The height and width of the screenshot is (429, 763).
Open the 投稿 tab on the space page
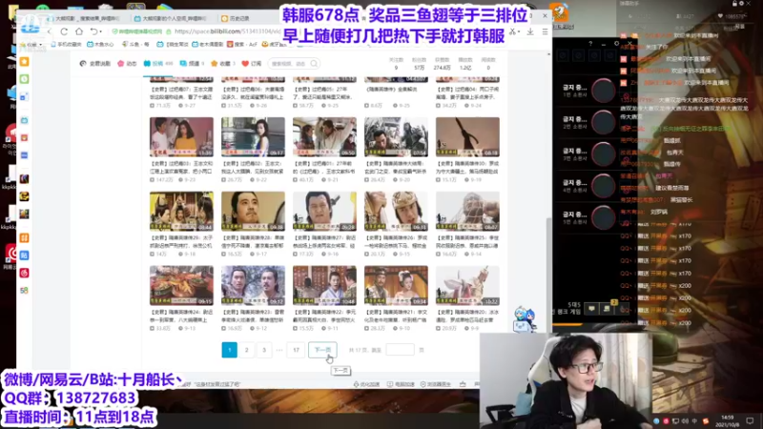pos(158,64)
